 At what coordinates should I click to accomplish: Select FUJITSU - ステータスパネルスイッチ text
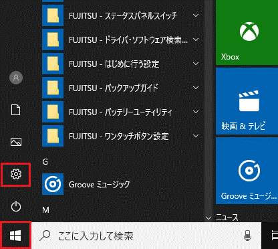pyautogui.click(x=123, y=16)
